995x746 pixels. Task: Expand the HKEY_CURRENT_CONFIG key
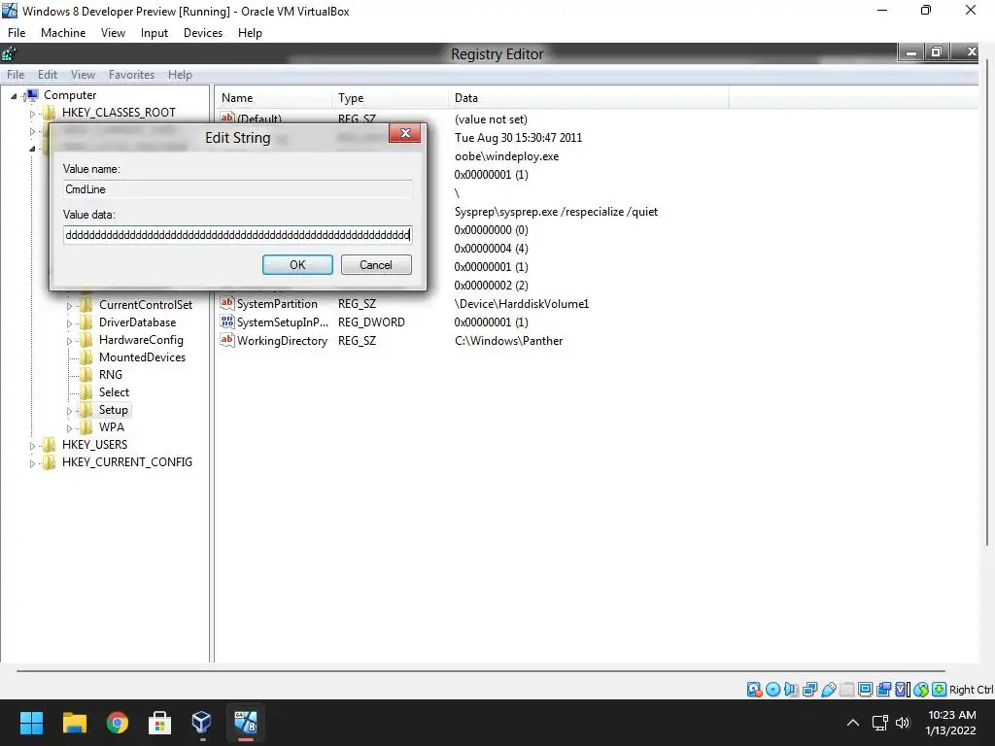(32, 463)
